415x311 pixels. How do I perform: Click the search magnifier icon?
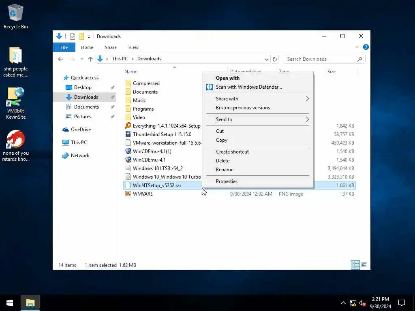pyautogui.click(x=359, y=59)
